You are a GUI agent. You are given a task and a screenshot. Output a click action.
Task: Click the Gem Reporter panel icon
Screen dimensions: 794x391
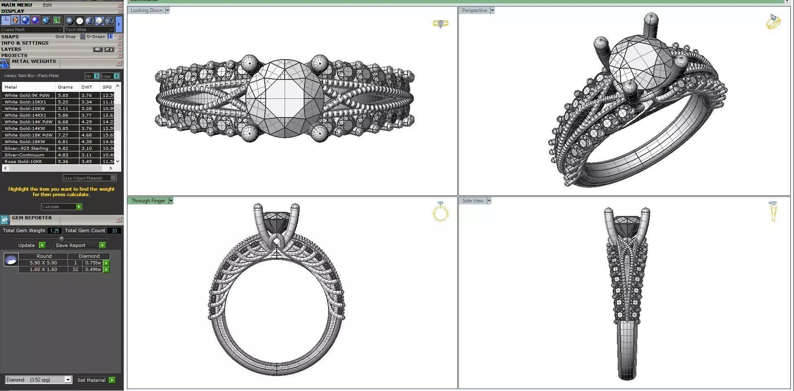click(5, 220)
